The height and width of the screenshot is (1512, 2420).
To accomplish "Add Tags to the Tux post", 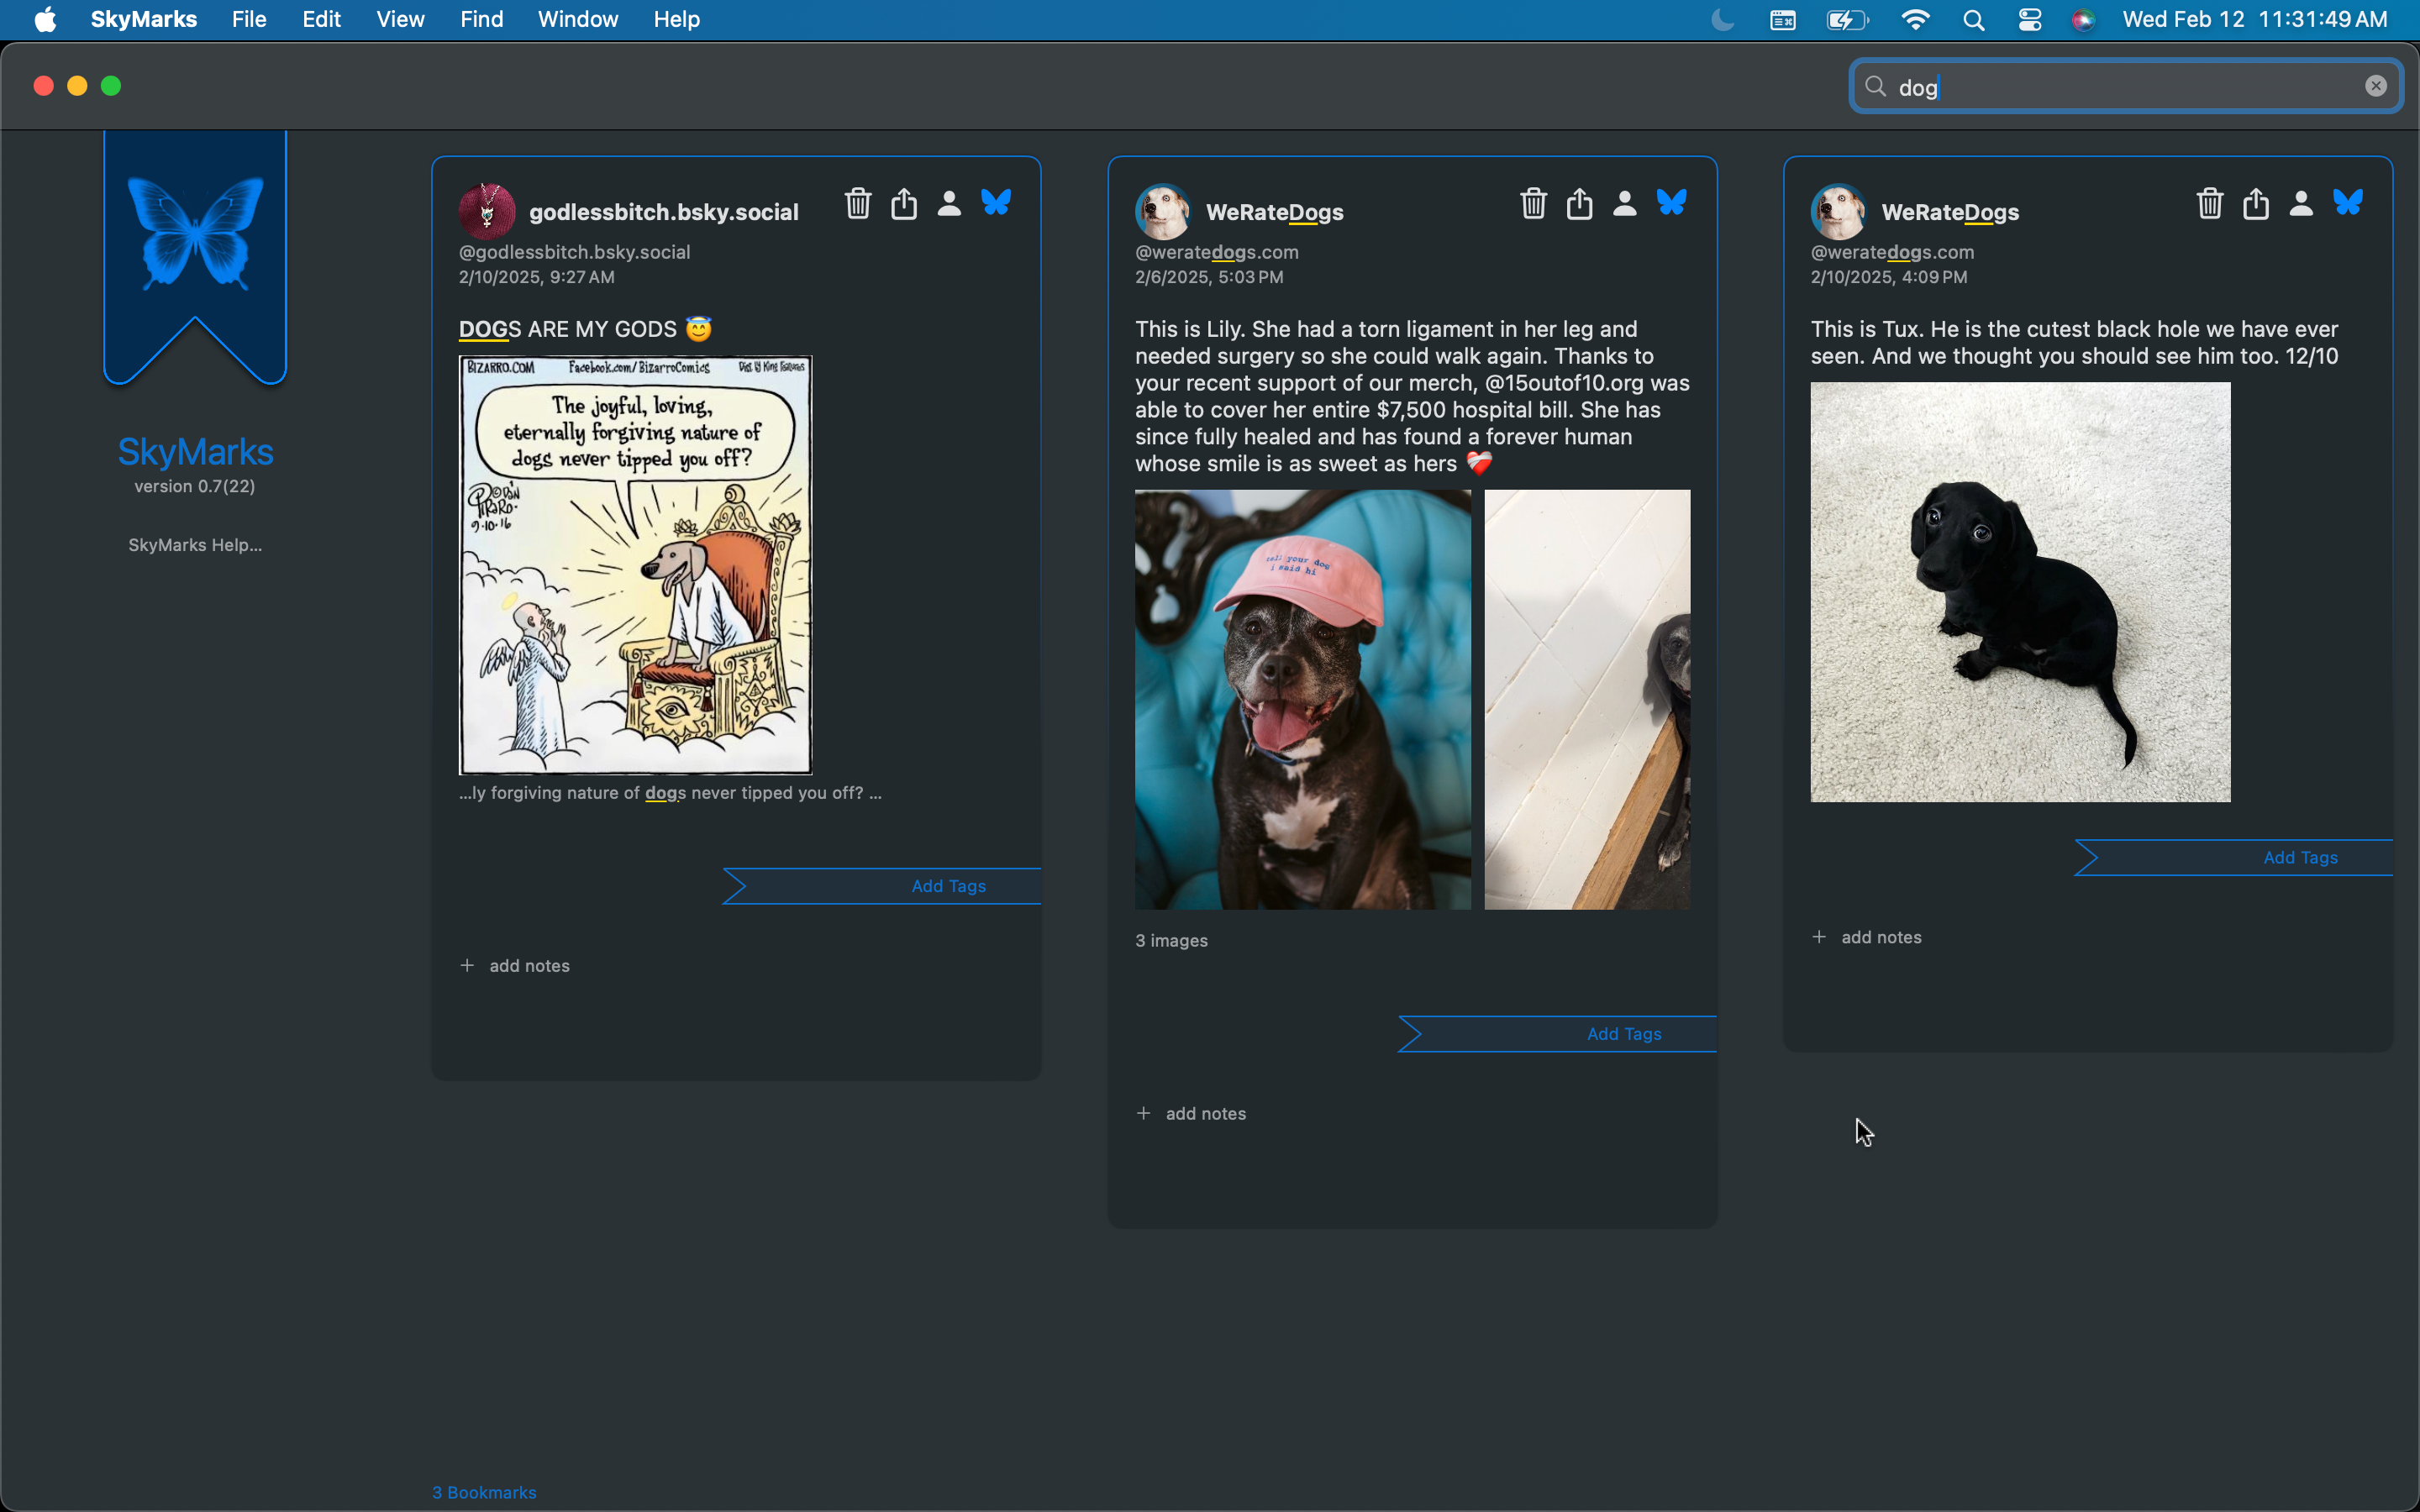I will [x=2300, y=858].
